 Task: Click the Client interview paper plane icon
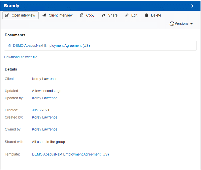[44, 15]
